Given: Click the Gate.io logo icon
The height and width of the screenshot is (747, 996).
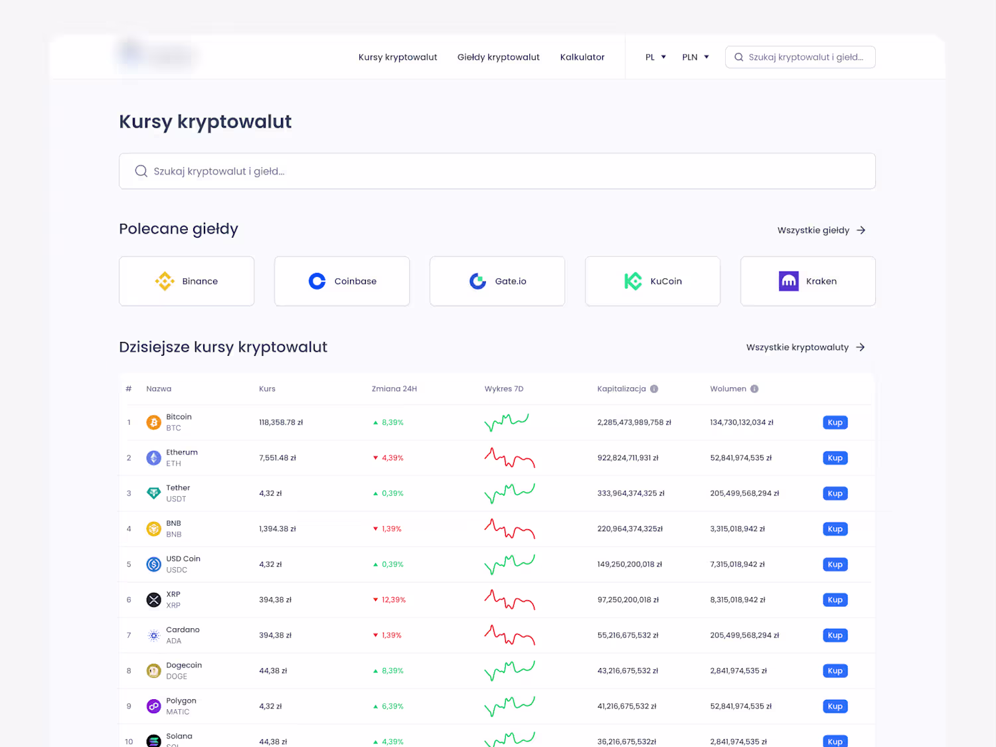Looking at the screenshot, I should 478,282.
